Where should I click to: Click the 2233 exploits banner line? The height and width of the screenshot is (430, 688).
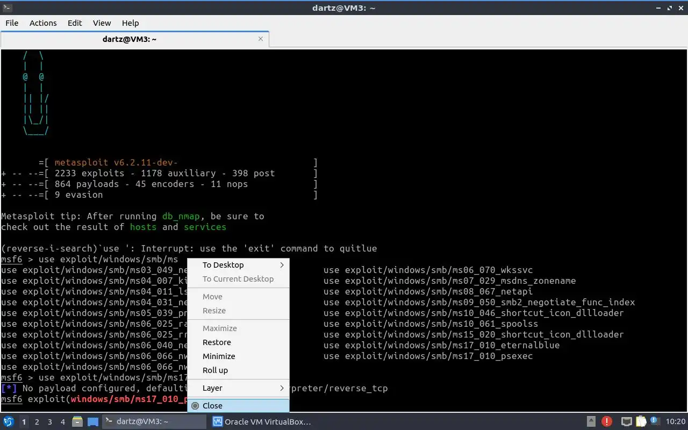pyautogui.click(x=159, y=174)
